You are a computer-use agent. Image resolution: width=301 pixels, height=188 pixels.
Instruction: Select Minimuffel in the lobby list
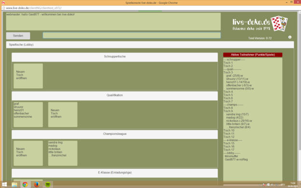[x=232, y=156]
